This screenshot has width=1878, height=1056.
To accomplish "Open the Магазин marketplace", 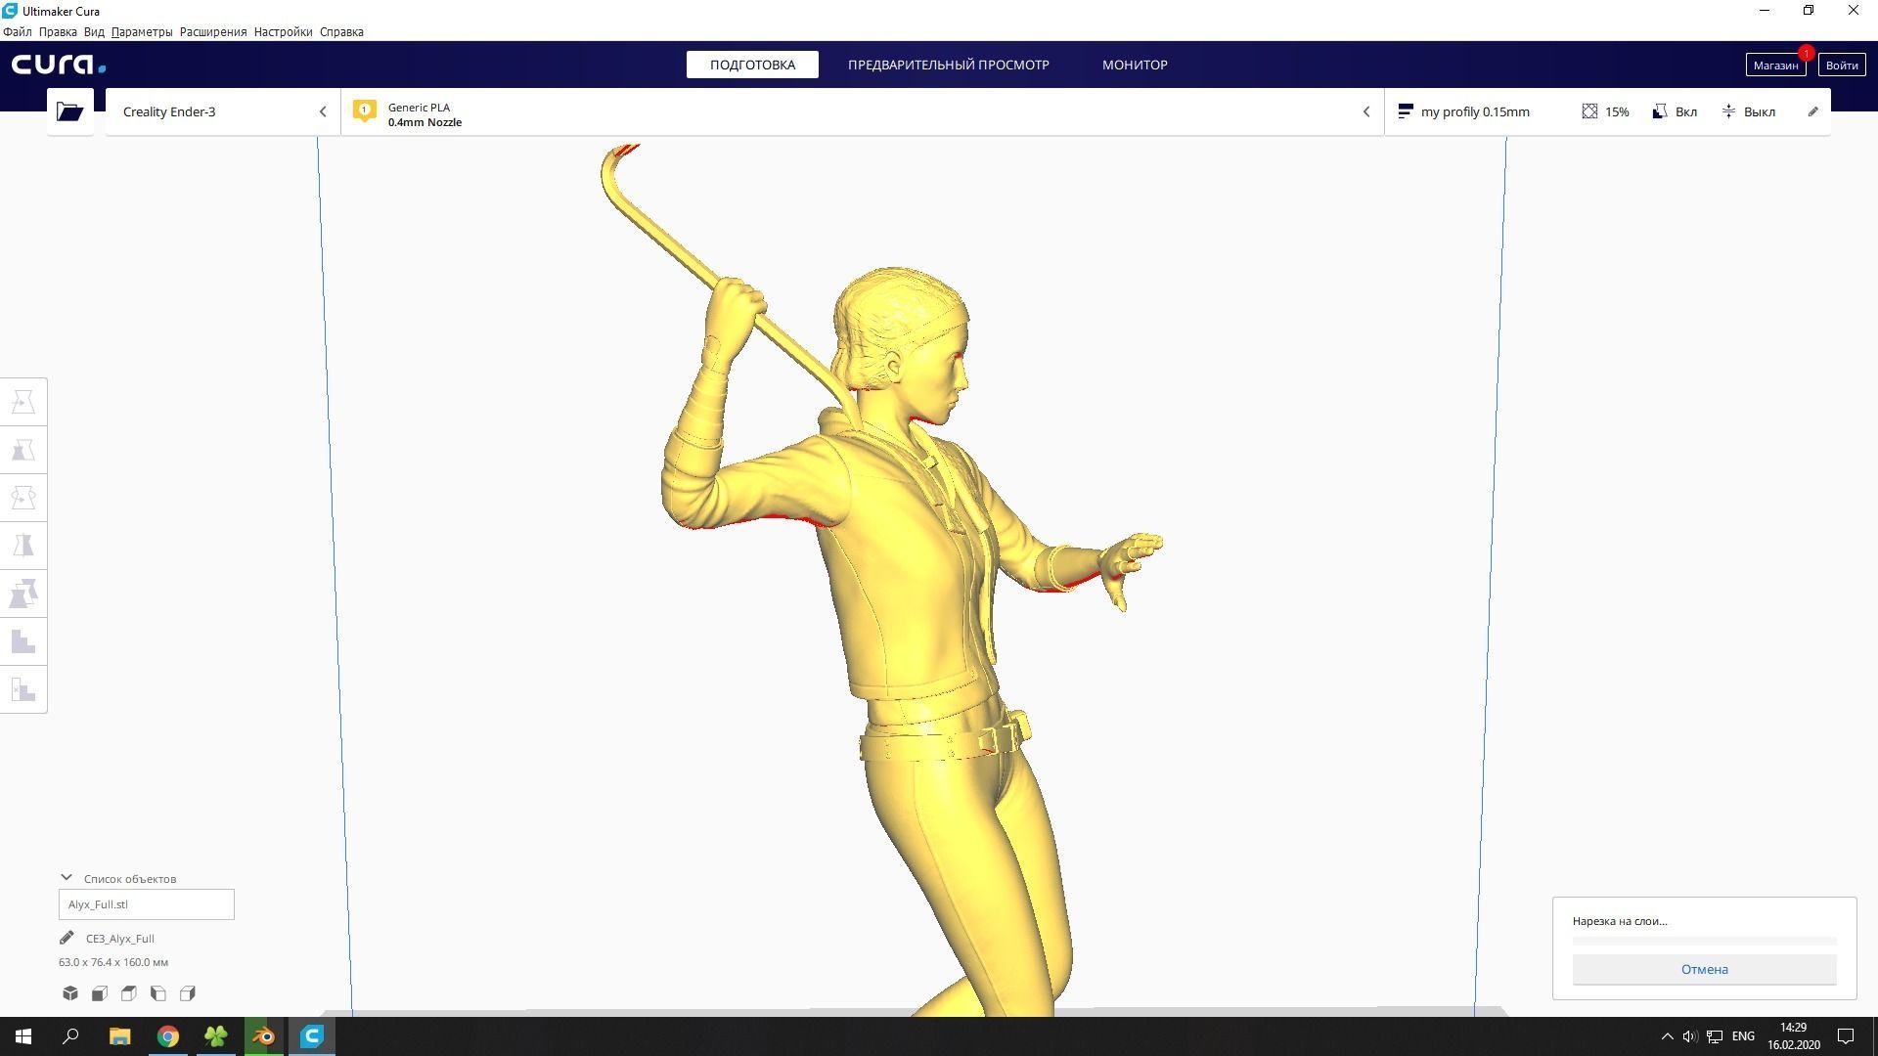I will point(1775,65).
